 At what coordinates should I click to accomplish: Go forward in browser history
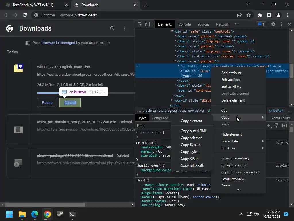pyautogui.click(x=16, y=15)
